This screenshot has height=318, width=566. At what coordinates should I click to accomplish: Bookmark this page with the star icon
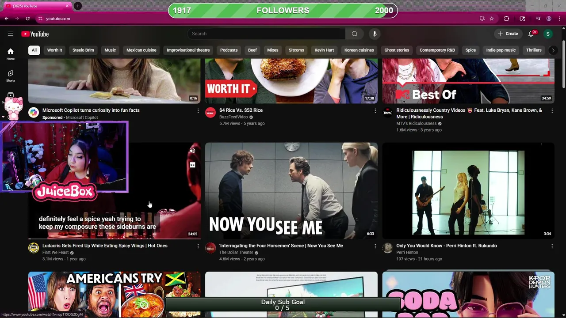pos(492,19)
